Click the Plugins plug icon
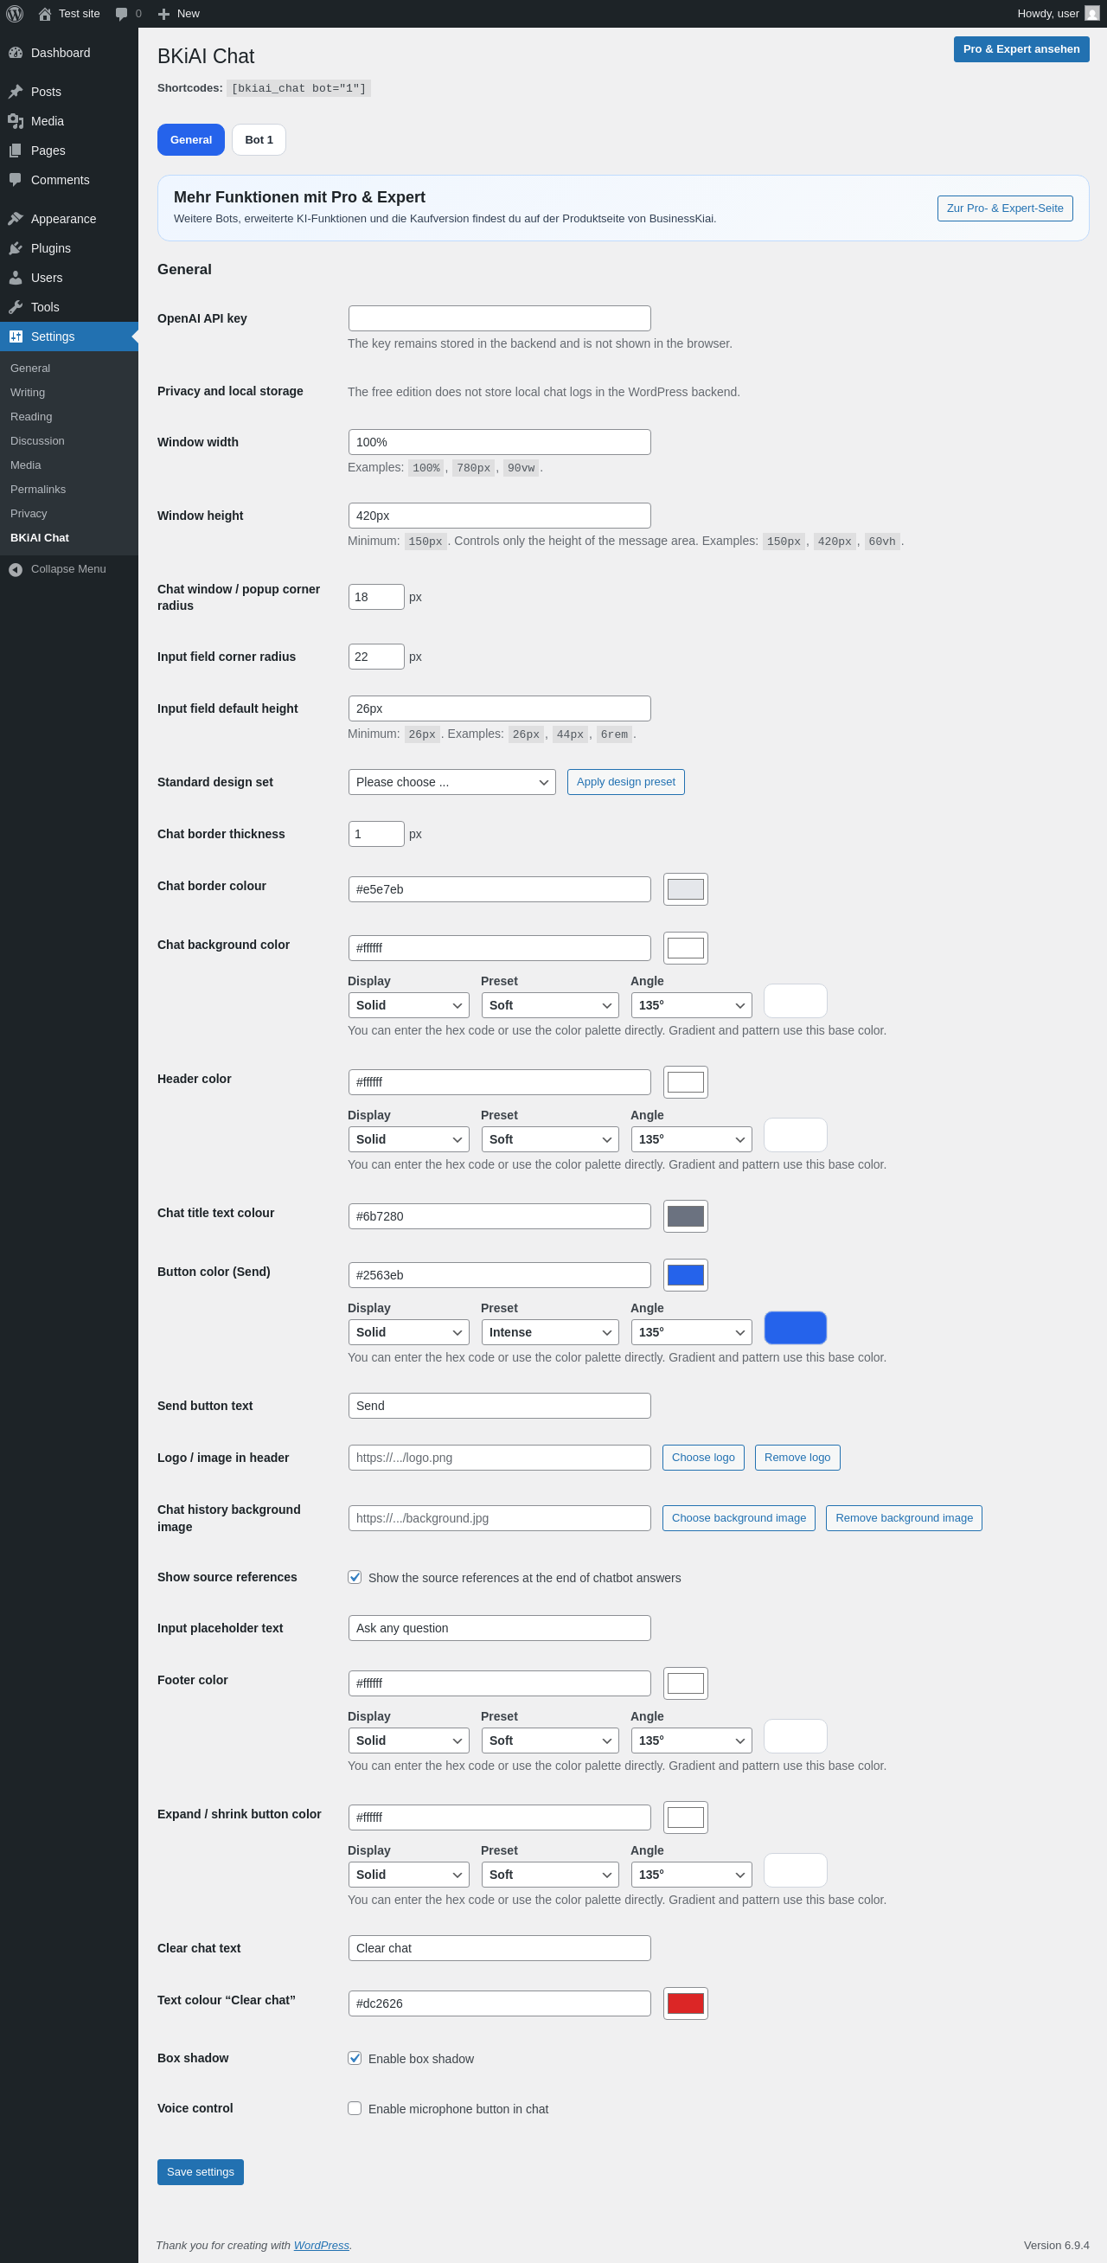The width and height of the screenshot is (1107, 2263). (16, 248)
